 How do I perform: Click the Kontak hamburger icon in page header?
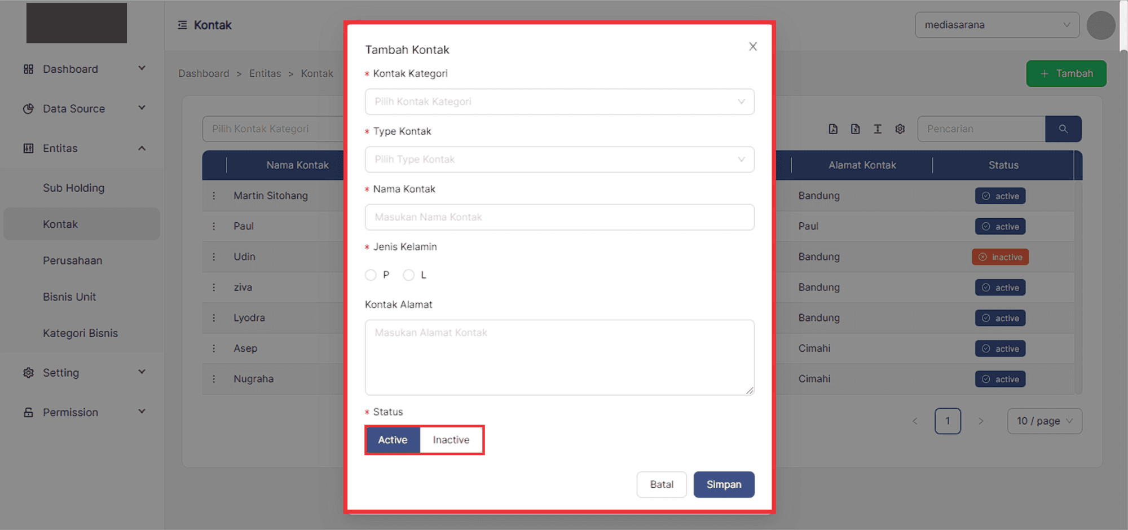click(181, 25)
